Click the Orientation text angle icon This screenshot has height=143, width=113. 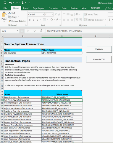(x=77, y=15)
